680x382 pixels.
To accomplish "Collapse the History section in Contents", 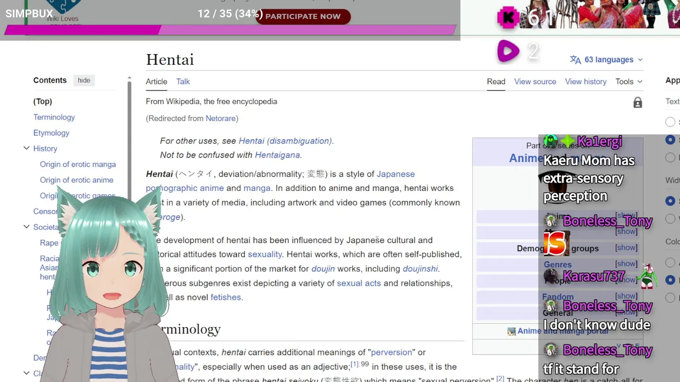I will click(27, 149).
